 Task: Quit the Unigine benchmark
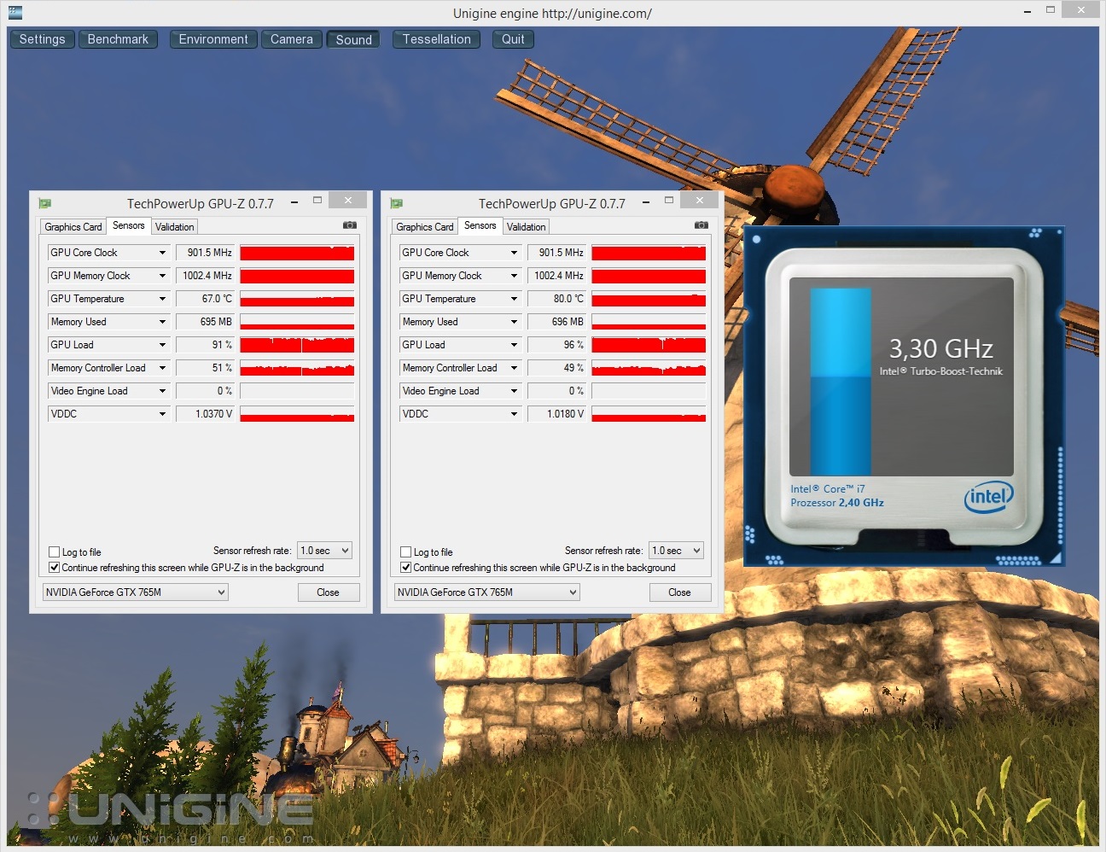point(513,39)
